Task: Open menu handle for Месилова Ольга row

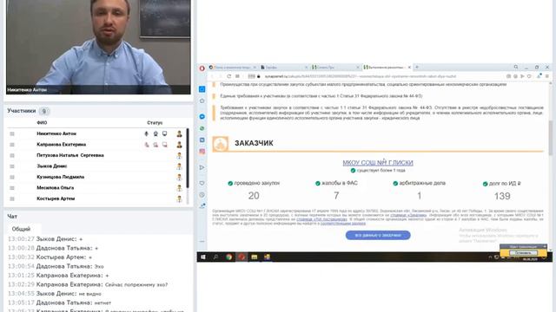Action: 12,188
